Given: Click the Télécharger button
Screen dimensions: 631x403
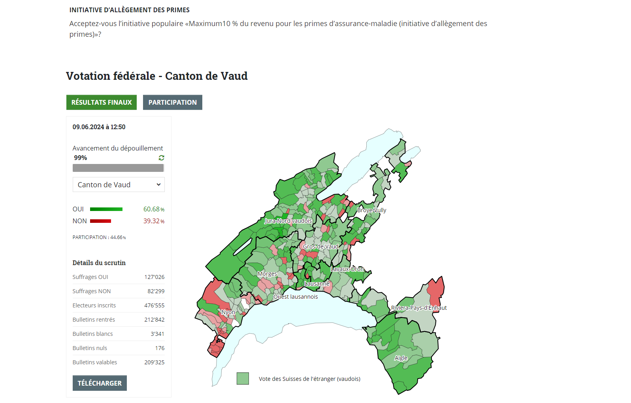Looking at the screenshot, I should (100, 383).
